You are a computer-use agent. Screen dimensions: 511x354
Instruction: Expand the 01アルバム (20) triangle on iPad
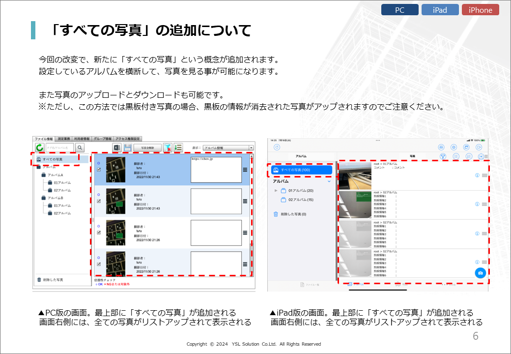(276, 190)
